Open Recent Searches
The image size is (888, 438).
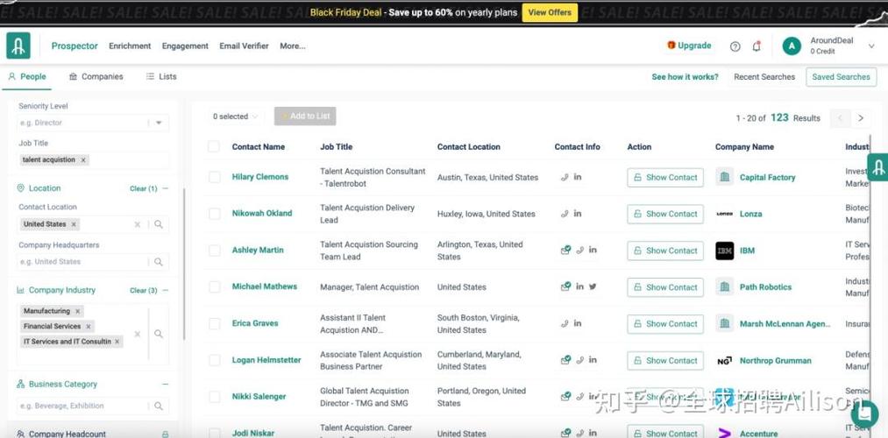[x=764, y=77]
